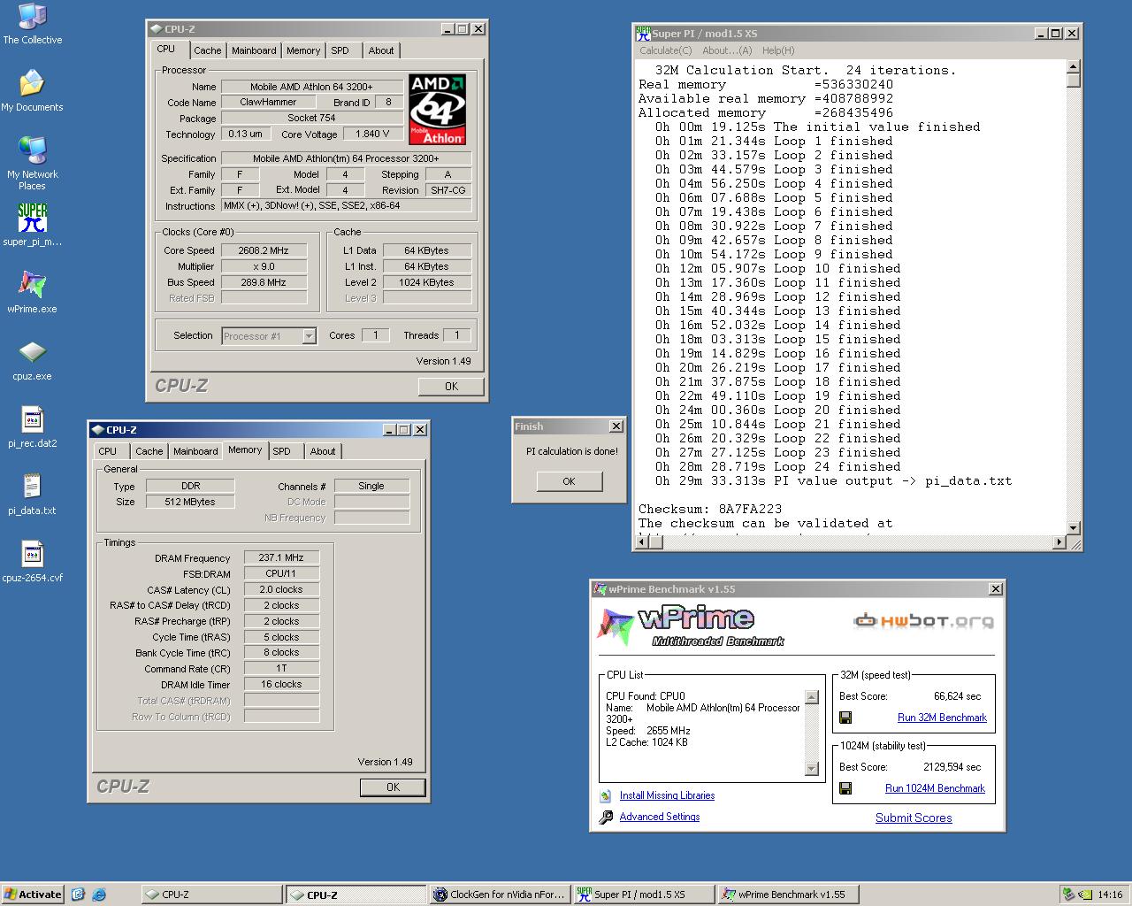Click Super PI horizontal scrollbar right arrow

(1059, 541)
